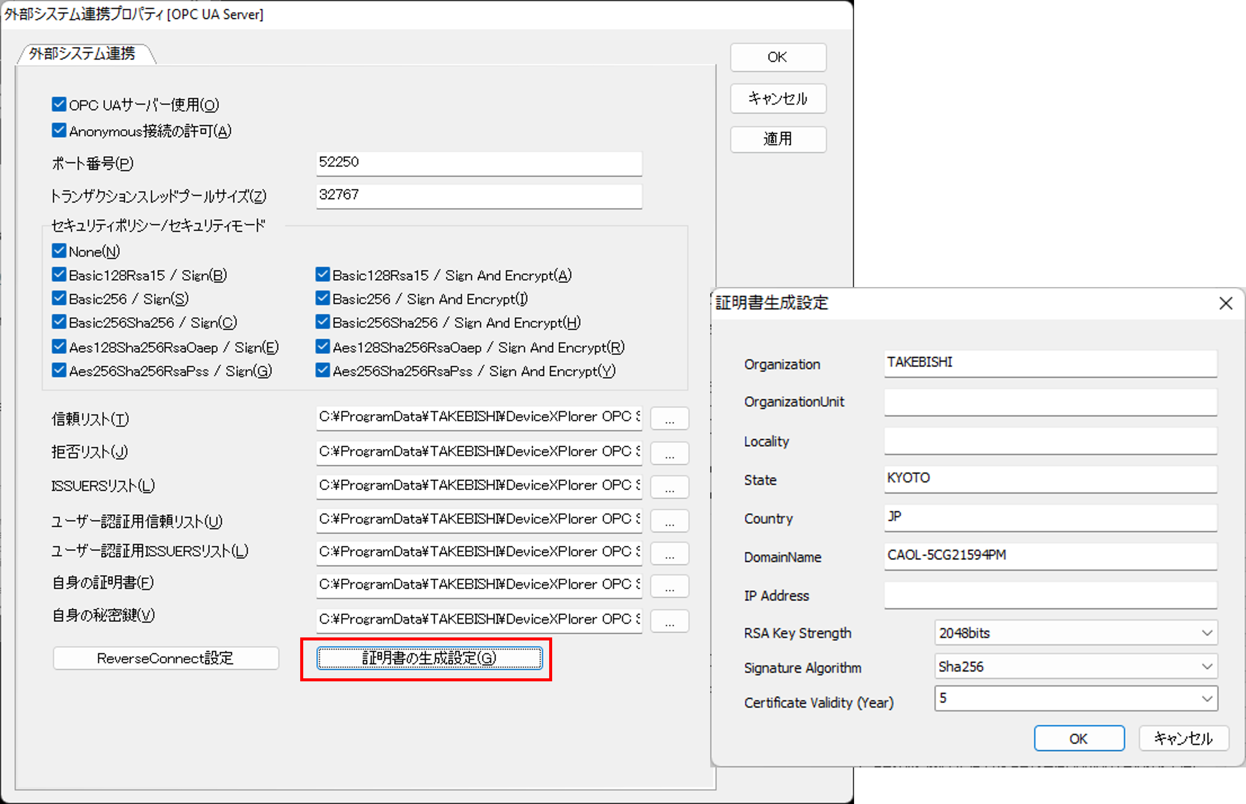Click browse button for 信頼リスト path
The image size is (1246, 804).
point(669,419)
